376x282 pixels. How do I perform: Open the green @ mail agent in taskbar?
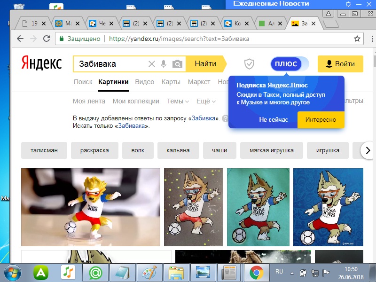tap(95, 273)
